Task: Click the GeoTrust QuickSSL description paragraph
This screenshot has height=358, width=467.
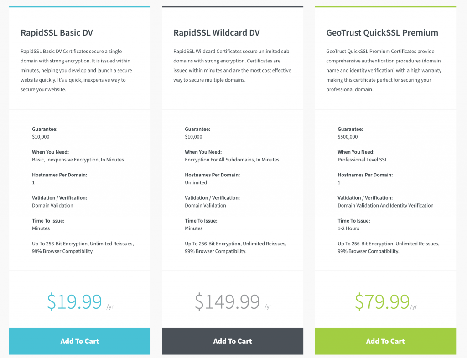Action: (384, 70)
